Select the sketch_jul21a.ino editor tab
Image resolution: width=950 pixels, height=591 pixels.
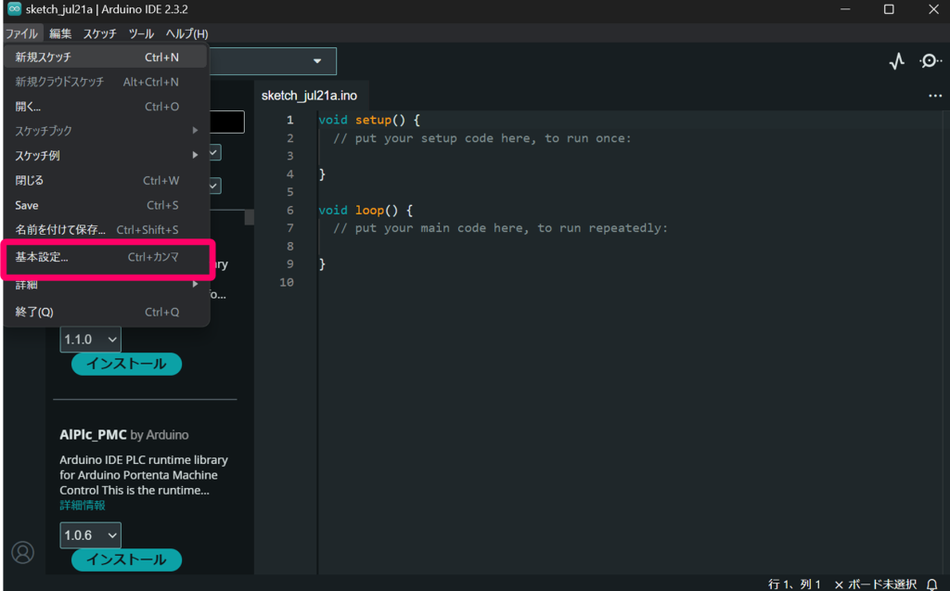[309, 96]
